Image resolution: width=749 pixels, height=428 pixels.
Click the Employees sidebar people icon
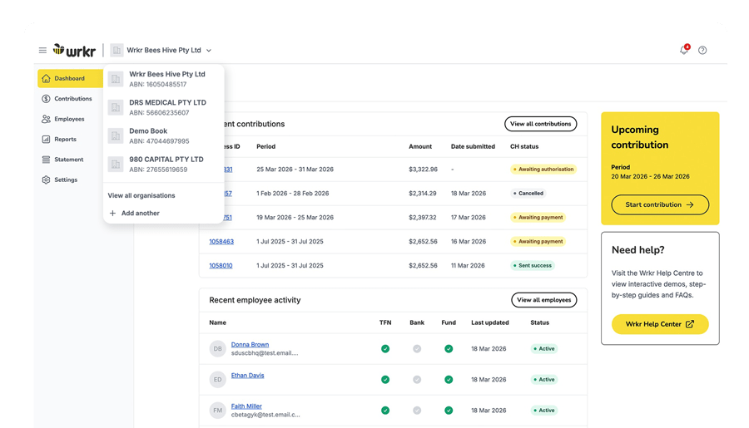pyautogui.click(x=46, y=119)
